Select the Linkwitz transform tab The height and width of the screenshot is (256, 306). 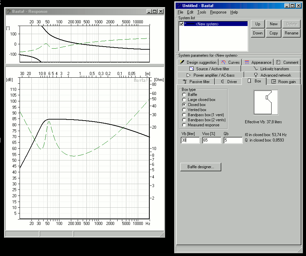click(272, 69)
